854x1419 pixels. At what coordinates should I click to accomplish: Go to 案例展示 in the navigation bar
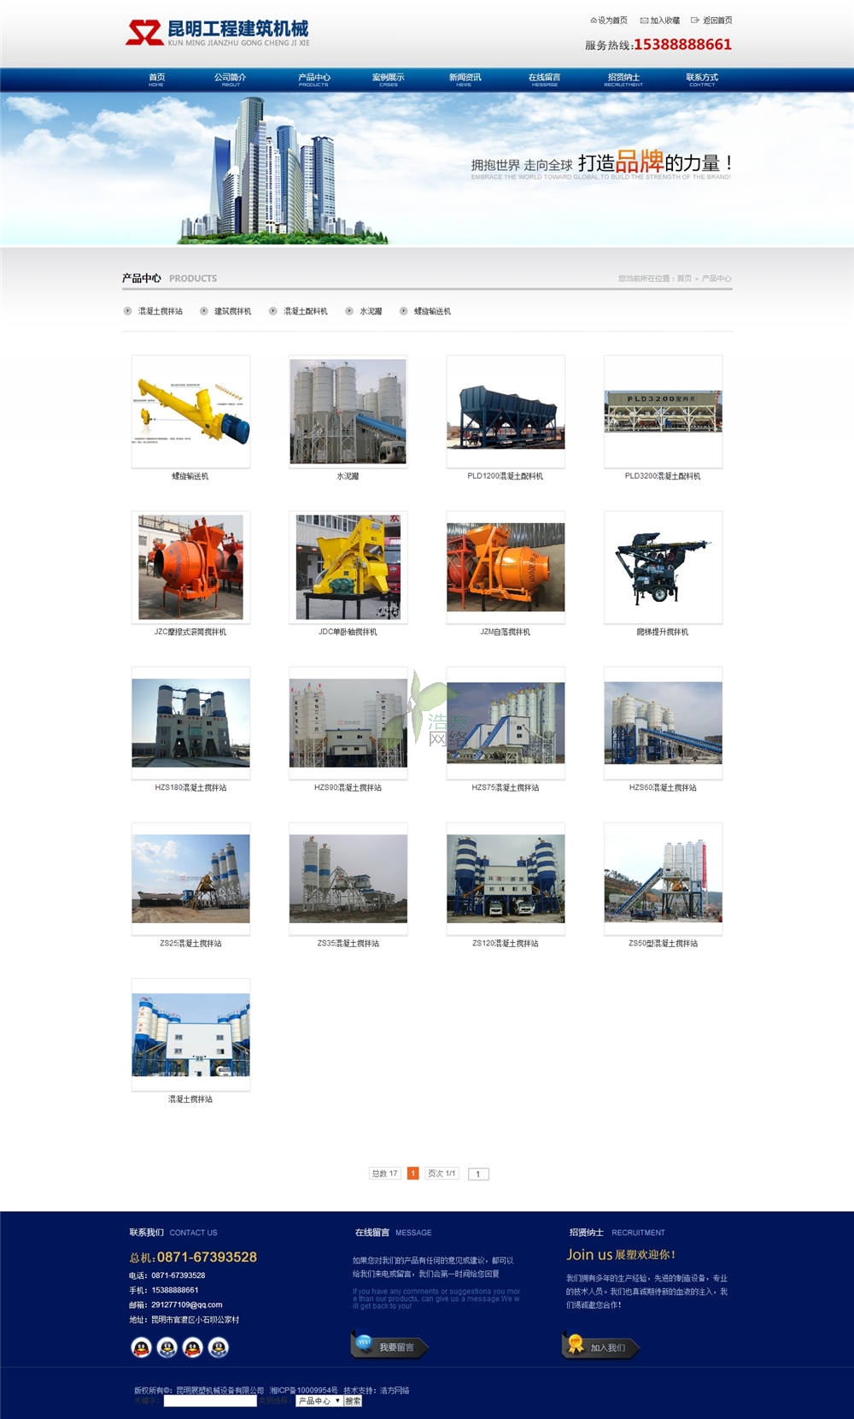389,79
